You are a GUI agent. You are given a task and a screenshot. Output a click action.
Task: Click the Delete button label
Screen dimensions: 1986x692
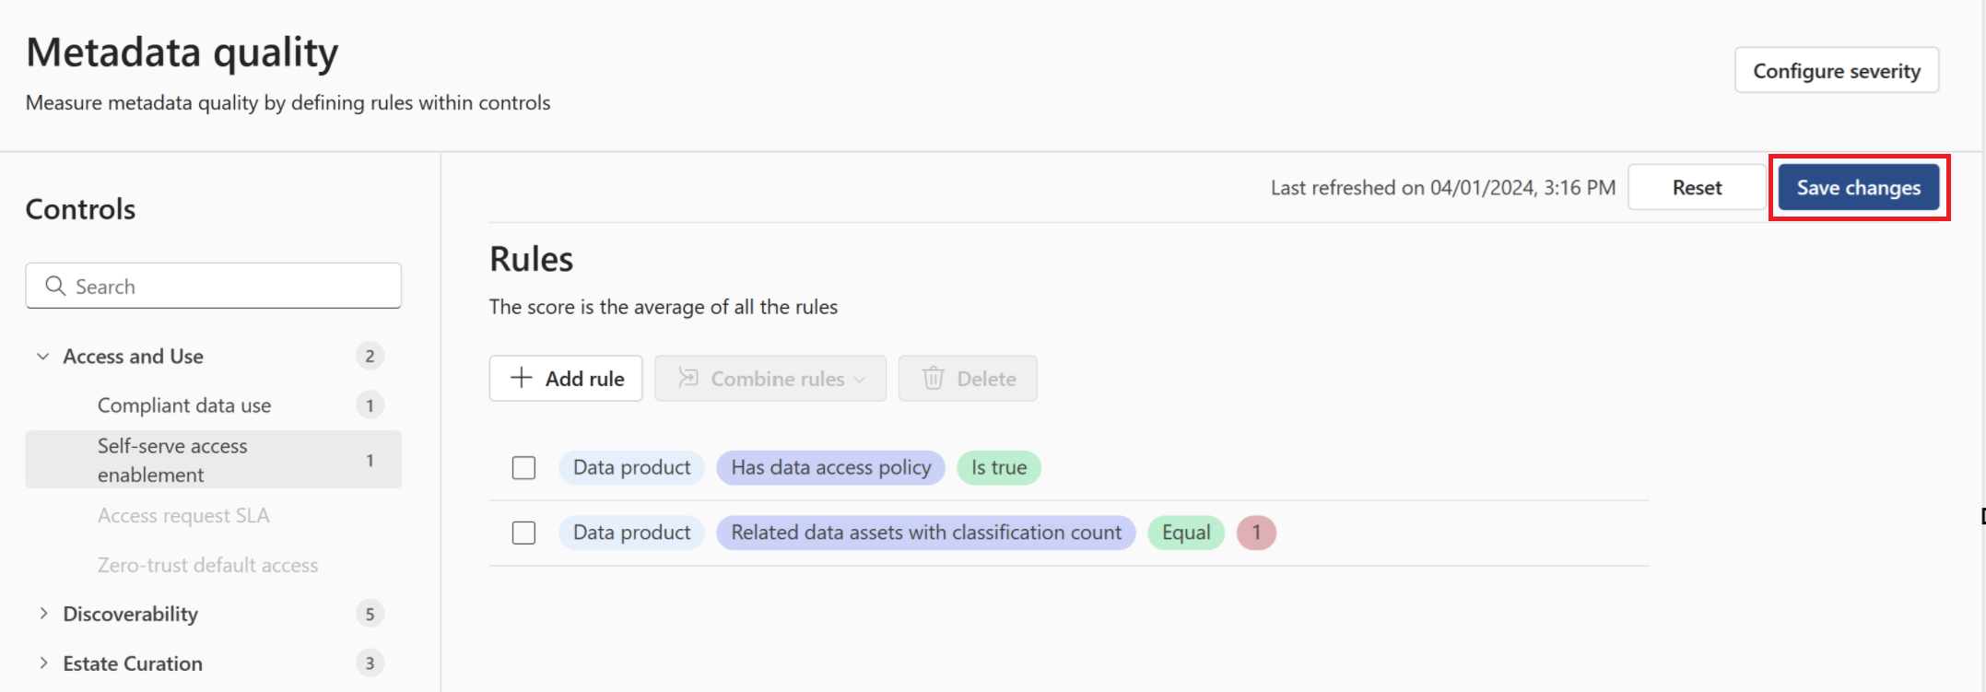point(987,379)
